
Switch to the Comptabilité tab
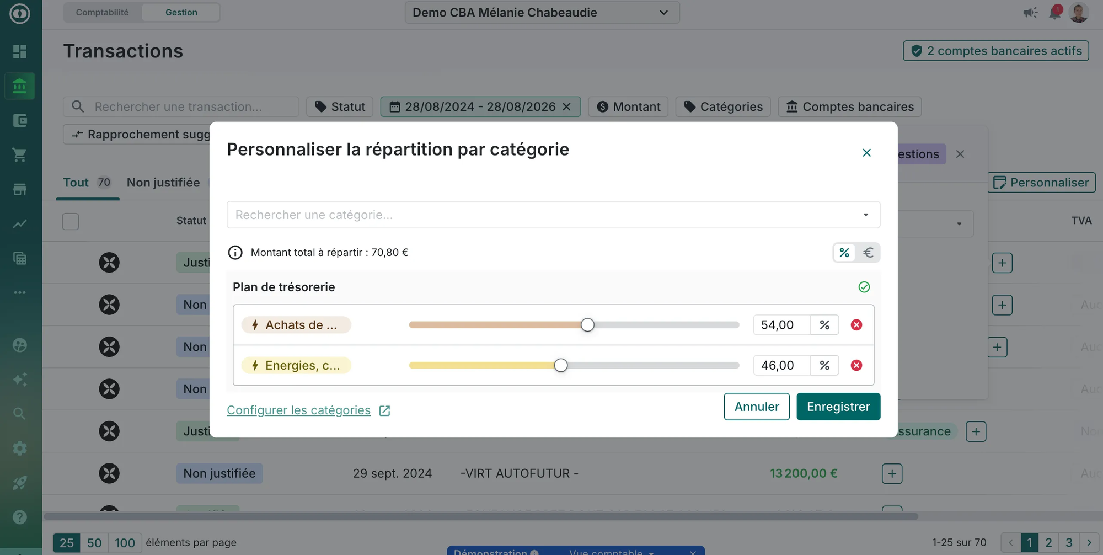point(102,12)
